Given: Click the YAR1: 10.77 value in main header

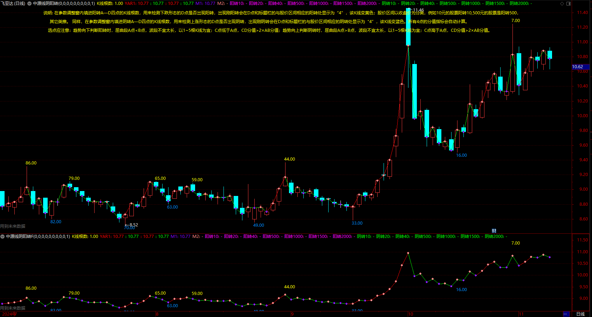Looking at the screenshot, I should [137, 3].
